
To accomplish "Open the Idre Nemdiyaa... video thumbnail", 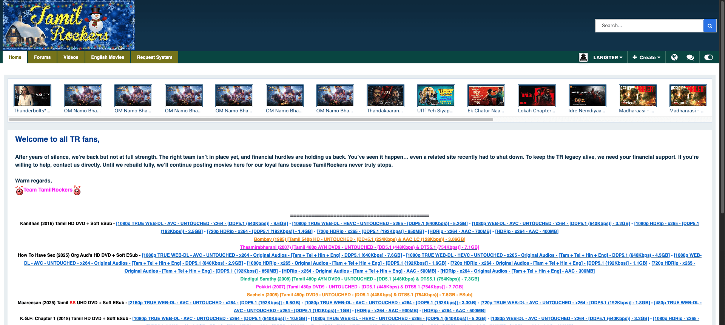I will click(x=588, y=96).
